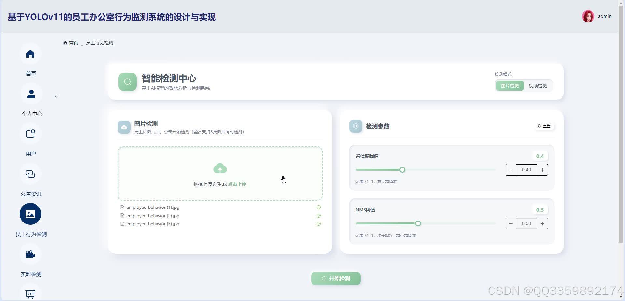Click the admin username

click(604, 16)
